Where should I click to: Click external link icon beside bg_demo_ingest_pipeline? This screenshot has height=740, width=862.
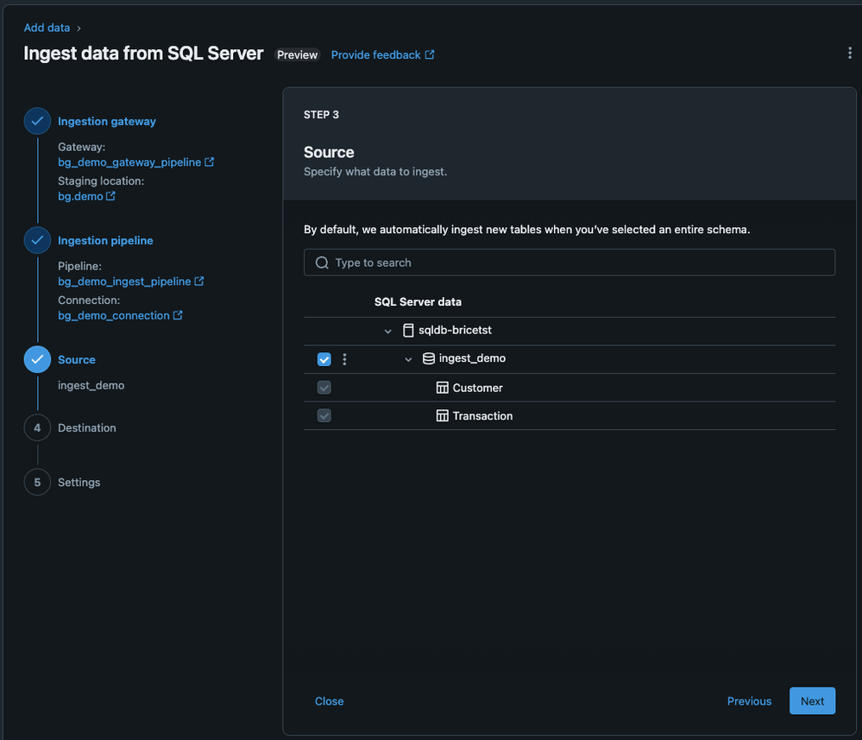(199, 281)
